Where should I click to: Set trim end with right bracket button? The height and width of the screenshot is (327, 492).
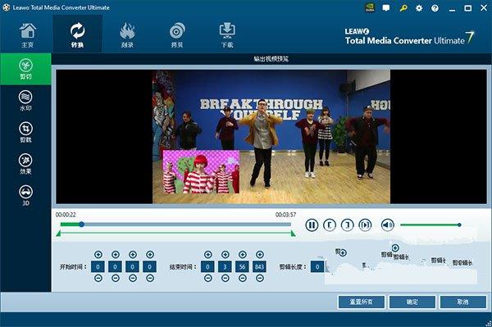[348, 225]
